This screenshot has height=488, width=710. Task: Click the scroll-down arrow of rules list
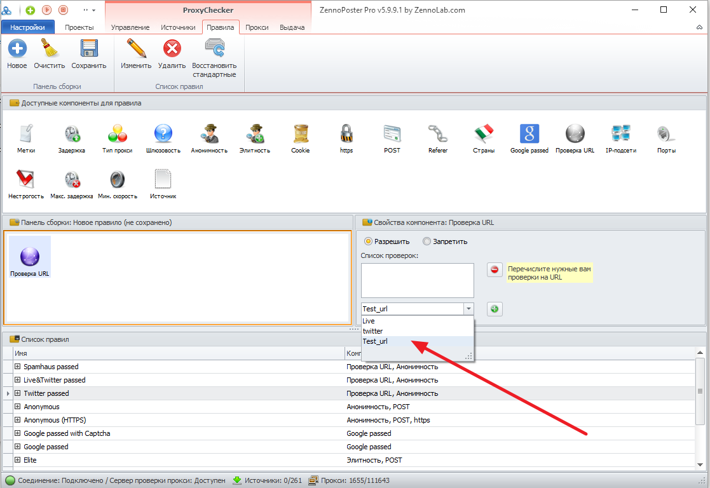click(x=700, y=464)
